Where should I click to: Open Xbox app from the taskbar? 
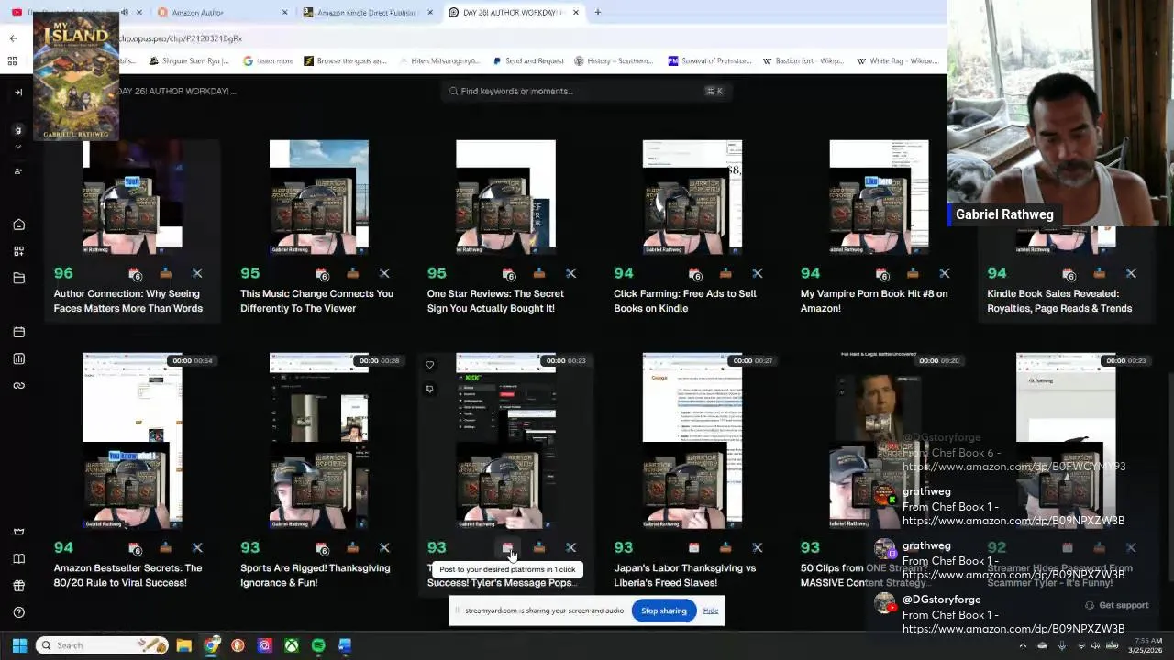tap(291, 645)
